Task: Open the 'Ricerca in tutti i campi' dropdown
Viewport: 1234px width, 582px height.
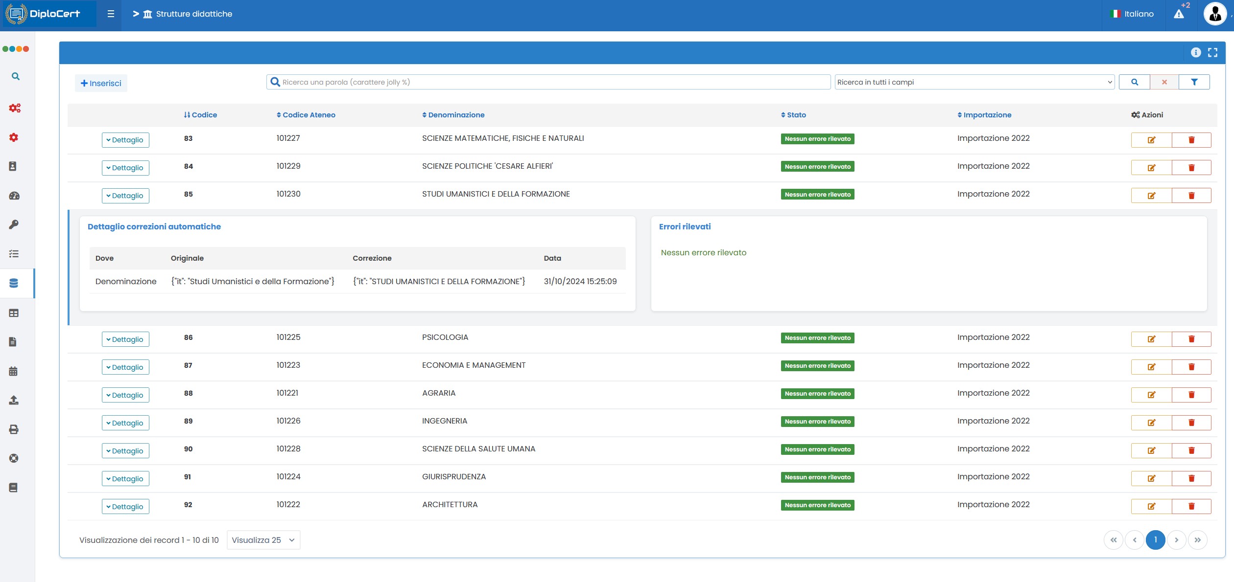Action: pyautogui.click(x=974, y=82)
